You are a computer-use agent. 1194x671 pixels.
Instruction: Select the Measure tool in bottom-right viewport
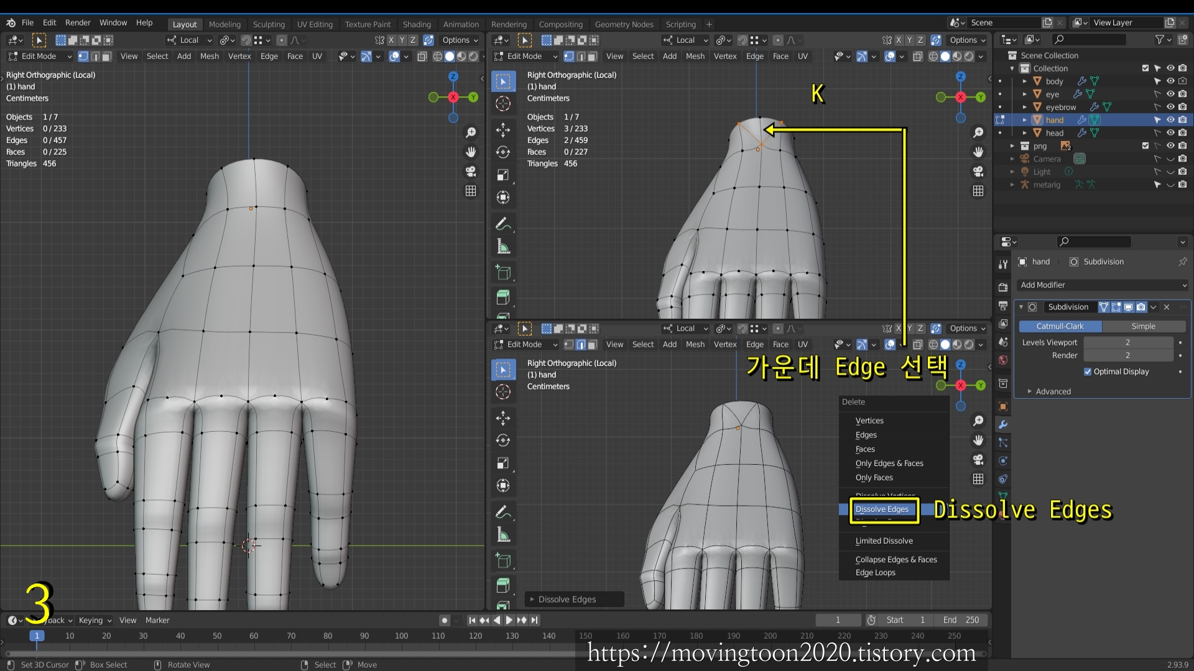[503, 535]
